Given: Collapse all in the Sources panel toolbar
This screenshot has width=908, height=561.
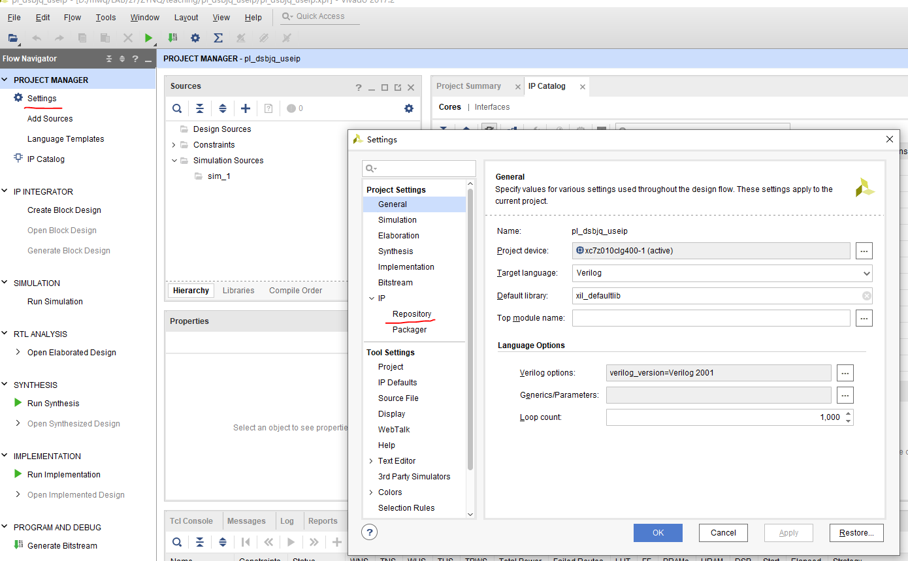Looking at the screenshot, I should pyautogui.click(x=200, y=108).
